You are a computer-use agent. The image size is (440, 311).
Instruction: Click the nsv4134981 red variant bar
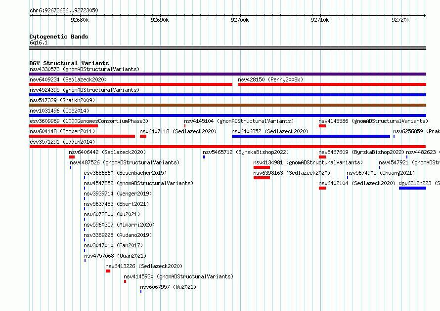pos(262,167)
